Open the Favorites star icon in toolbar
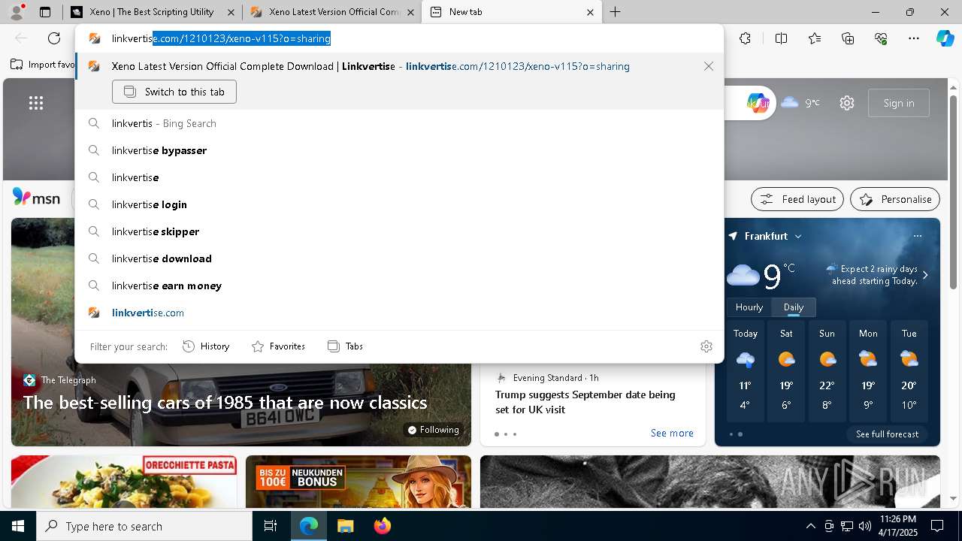 pyautogui.click(x=815, y=38)
